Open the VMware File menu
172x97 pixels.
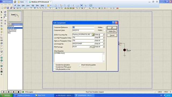pyautogui.click(x=19, y=5)
